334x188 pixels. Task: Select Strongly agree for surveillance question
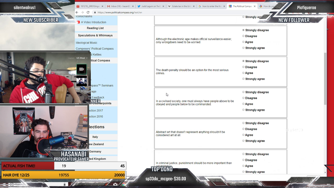[x=243, y=48]
